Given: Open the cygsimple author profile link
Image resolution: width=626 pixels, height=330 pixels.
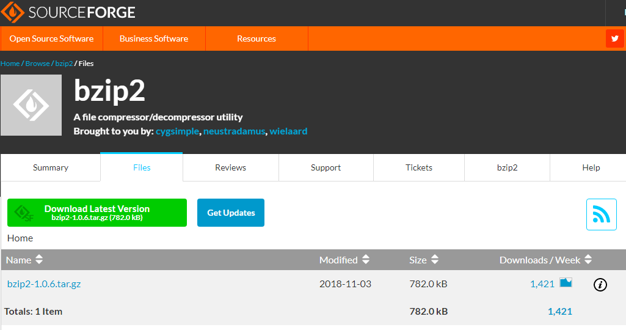Looking at the screenshot, I should tap(177, 131).
